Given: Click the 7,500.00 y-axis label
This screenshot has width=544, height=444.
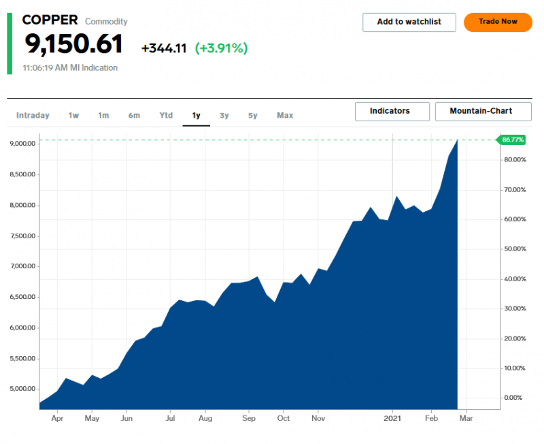Looking at the screenshot, I should (x=22, y=236).
